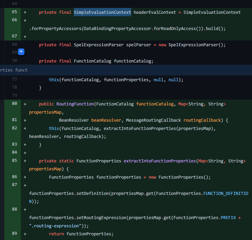The image size is (252, 240).
Task: Click the extractIntoFunctionProperties method declaration on line 85
Action: point(160,161)
